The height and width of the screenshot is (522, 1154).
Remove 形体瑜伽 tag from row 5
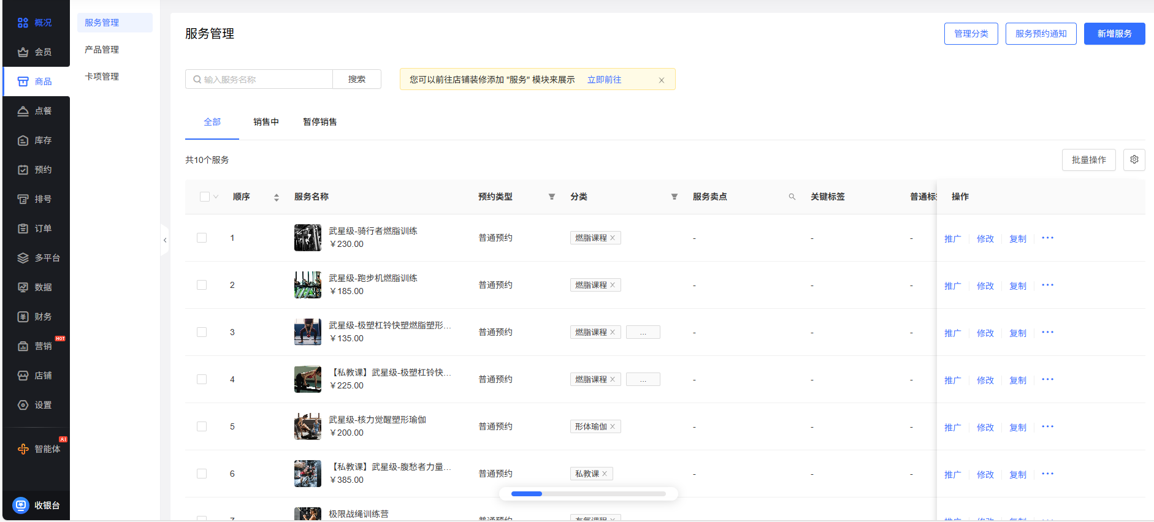tap(613, 426)
